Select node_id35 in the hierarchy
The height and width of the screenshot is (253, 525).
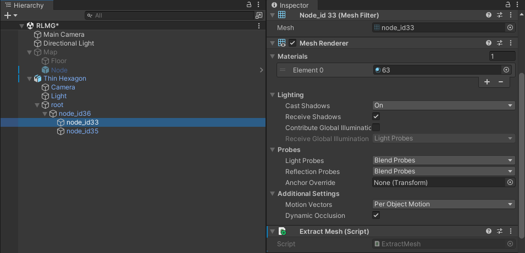[x=82, y=131]
